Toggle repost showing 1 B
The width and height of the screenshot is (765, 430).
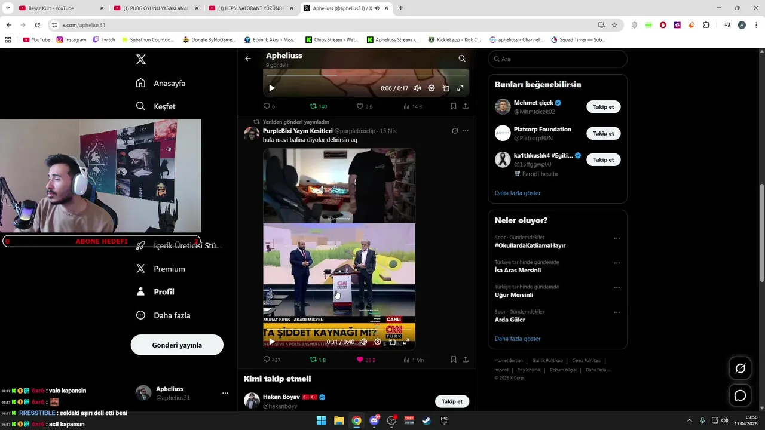(317, 360)
